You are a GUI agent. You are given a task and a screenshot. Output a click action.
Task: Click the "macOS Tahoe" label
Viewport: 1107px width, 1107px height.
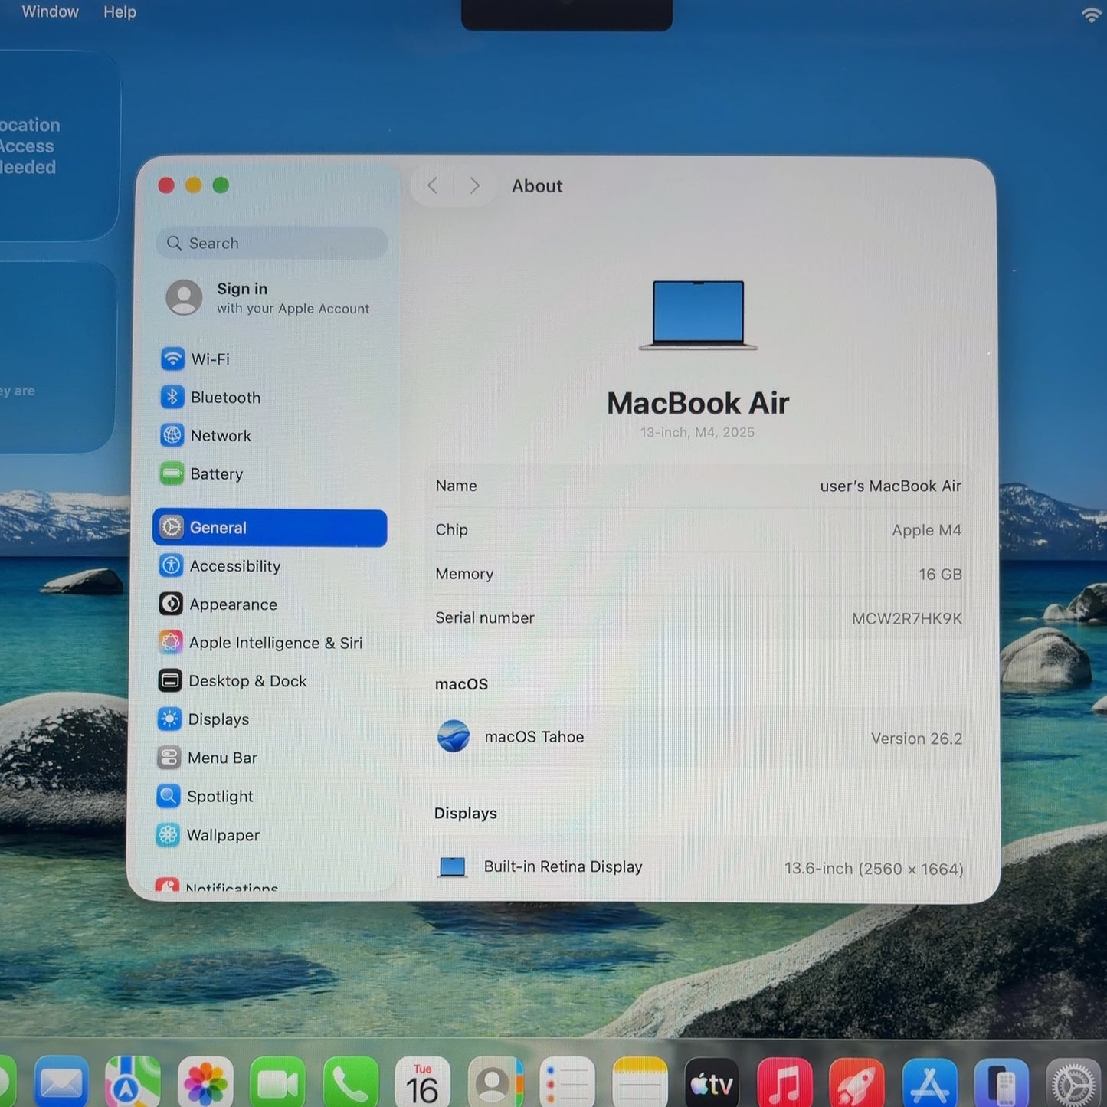click(534, 737)
